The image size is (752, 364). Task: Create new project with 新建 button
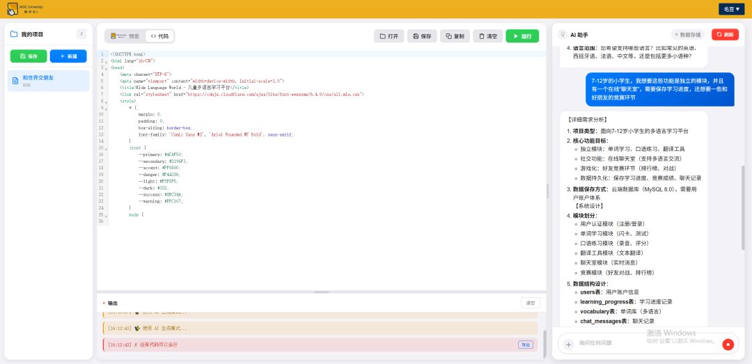pyautogui.click(x=69, y=56)
